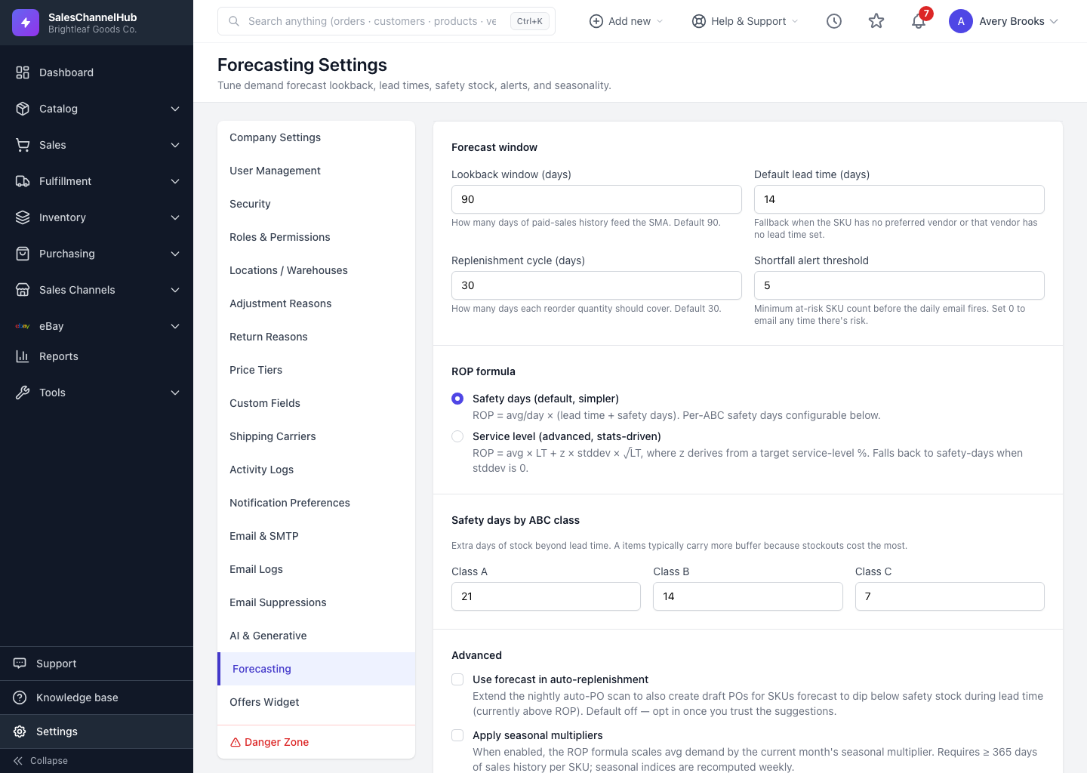Click the search magnifier icon
Screen dimensions: 1087x773
234,21
